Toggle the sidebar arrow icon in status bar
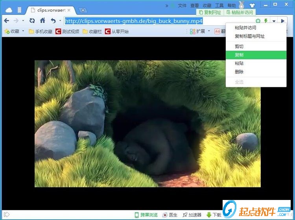This screenshot has height=220, width=295. pyautogui.click(x=7, y=214)
